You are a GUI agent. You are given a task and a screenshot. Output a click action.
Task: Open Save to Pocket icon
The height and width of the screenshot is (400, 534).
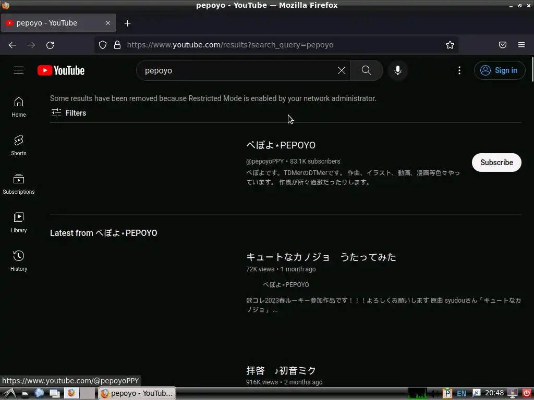click(503, 45)
